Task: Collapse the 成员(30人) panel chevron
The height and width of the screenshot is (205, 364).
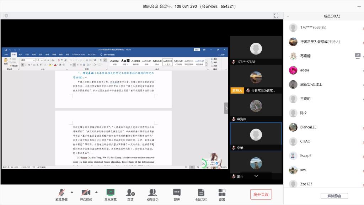Action: pos(288,16)
